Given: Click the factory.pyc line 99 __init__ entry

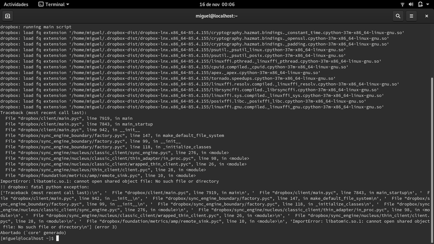Looking at the screenshot, I should coord(93,142).
